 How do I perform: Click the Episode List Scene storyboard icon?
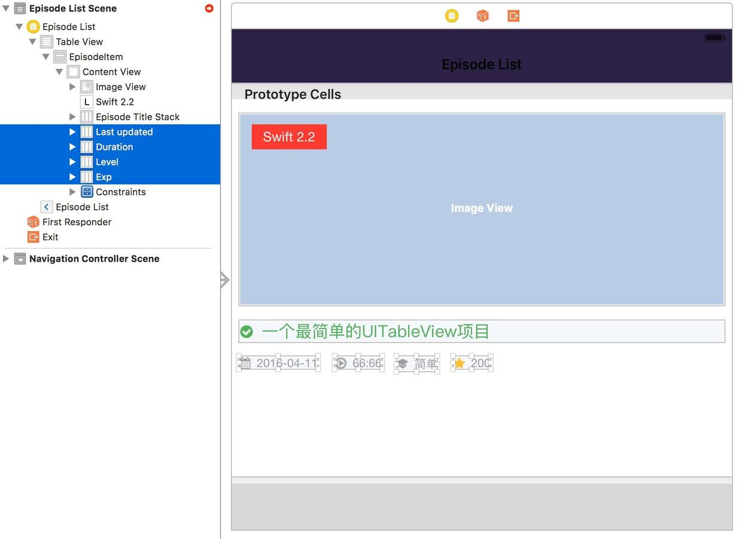coord(20,8)
